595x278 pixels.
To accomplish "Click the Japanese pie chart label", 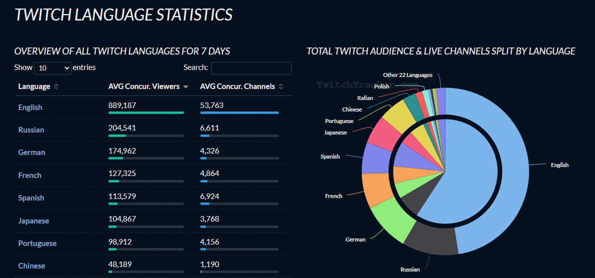I will (335, 132).
